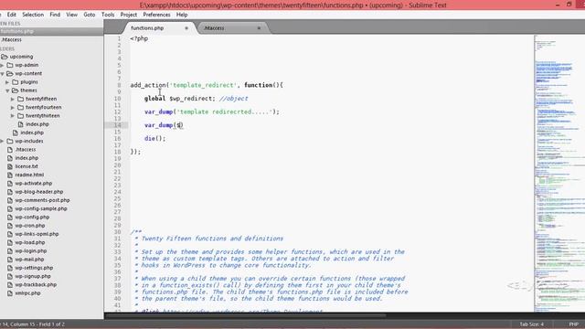Expand the wp-admin folder arrow

click(2, 65)
